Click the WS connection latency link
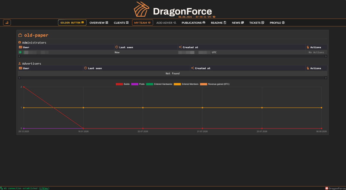This screenshot has width=346, height=190. point(44,188)
